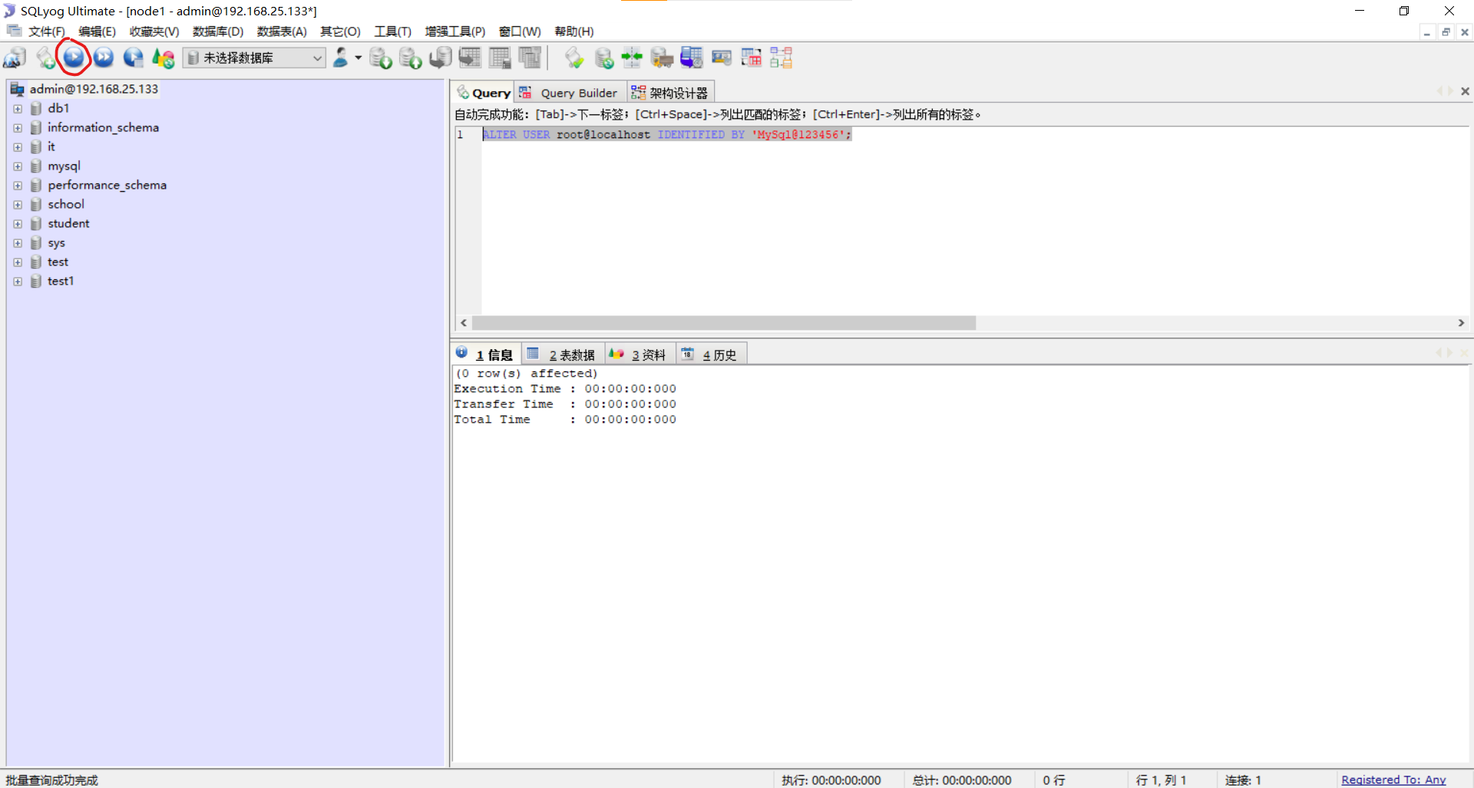Switch to the 架构设计器 tab
The image size is (1474, 788).
tap(670, 93)
